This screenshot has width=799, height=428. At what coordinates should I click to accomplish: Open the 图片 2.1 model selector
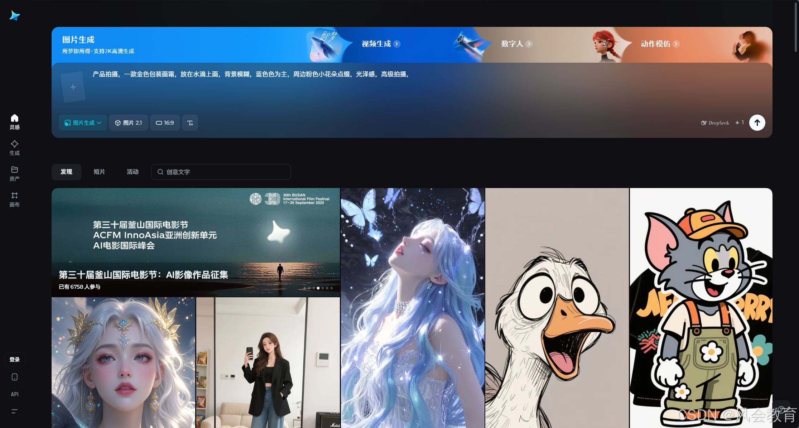[128, 122]
